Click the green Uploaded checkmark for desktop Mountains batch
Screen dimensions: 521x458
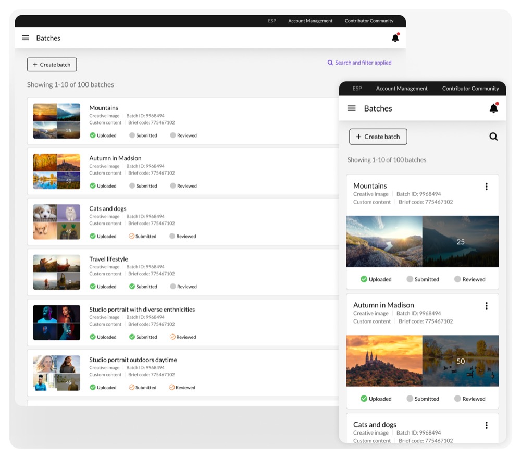[93, 135]
